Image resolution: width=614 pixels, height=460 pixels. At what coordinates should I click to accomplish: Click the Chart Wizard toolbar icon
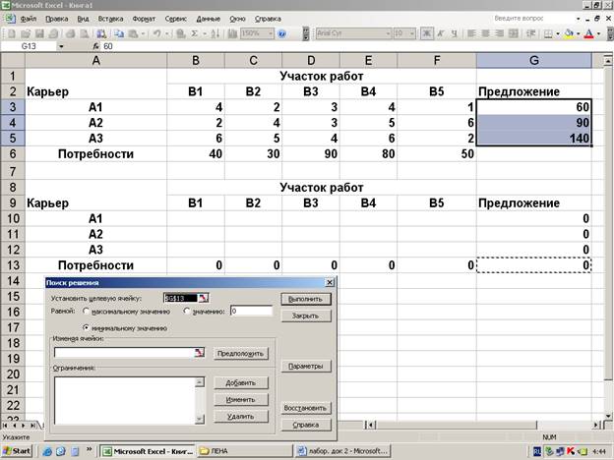pyautogui.click(x=232, y=34)
